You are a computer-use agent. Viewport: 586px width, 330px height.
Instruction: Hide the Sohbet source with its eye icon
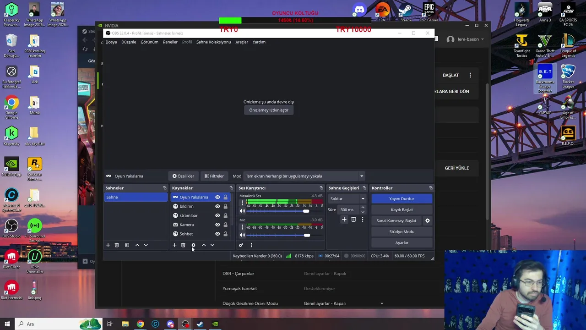[x=217, y=234]
